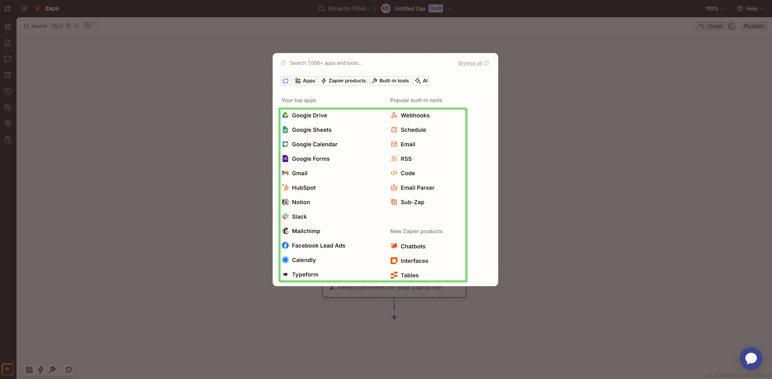The width and height of the screenshot is (772, 379).
Task: Click the Zaps menu label
Action: 52,8
